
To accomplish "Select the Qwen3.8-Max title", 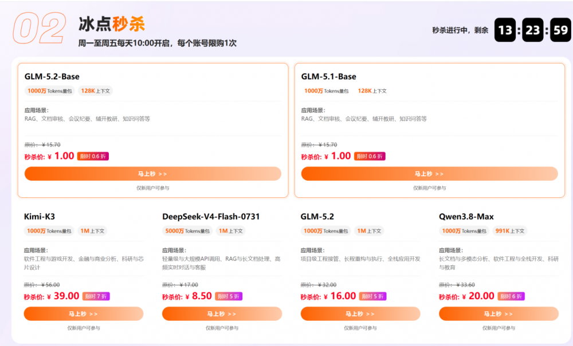I will (466, 217).
